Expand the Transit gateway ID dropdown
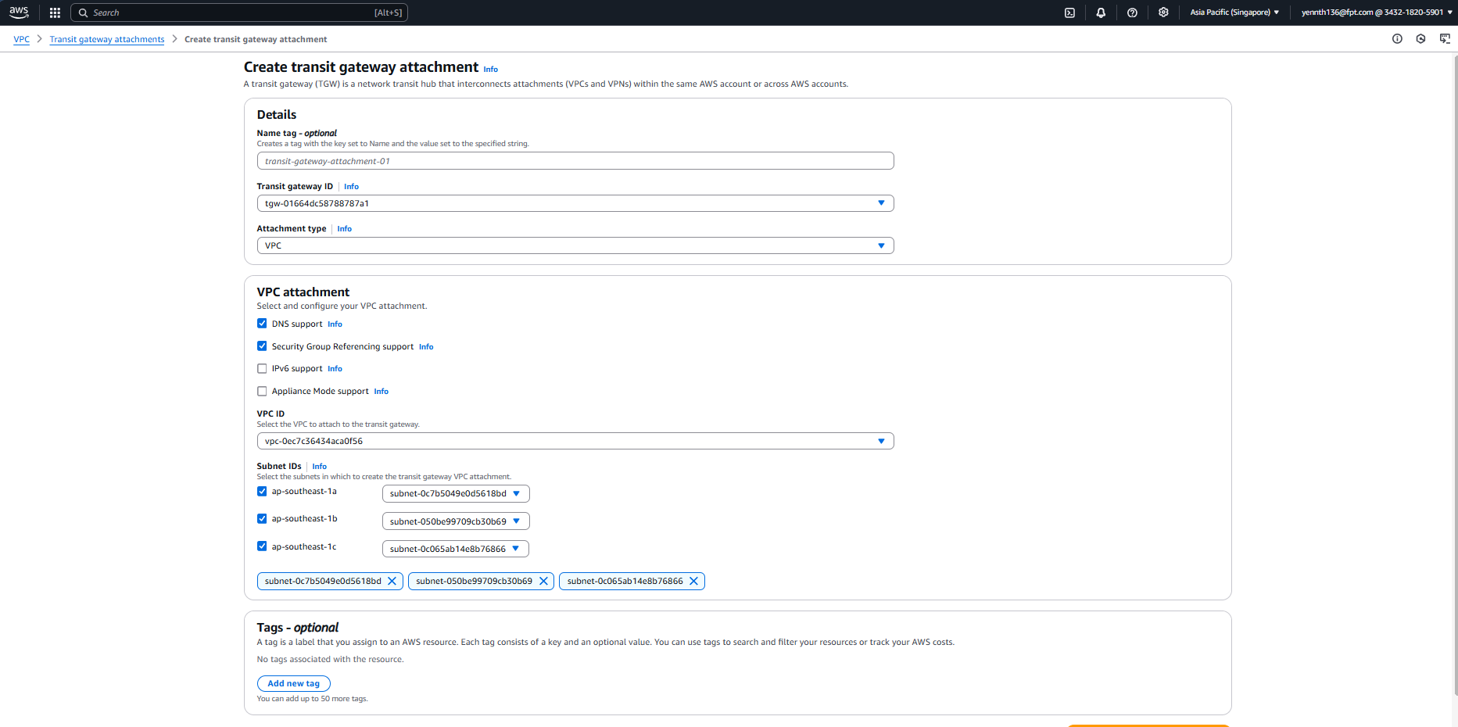Image resolution: width=1458 pixels, height=727 pixels. (x=575, y=203)
